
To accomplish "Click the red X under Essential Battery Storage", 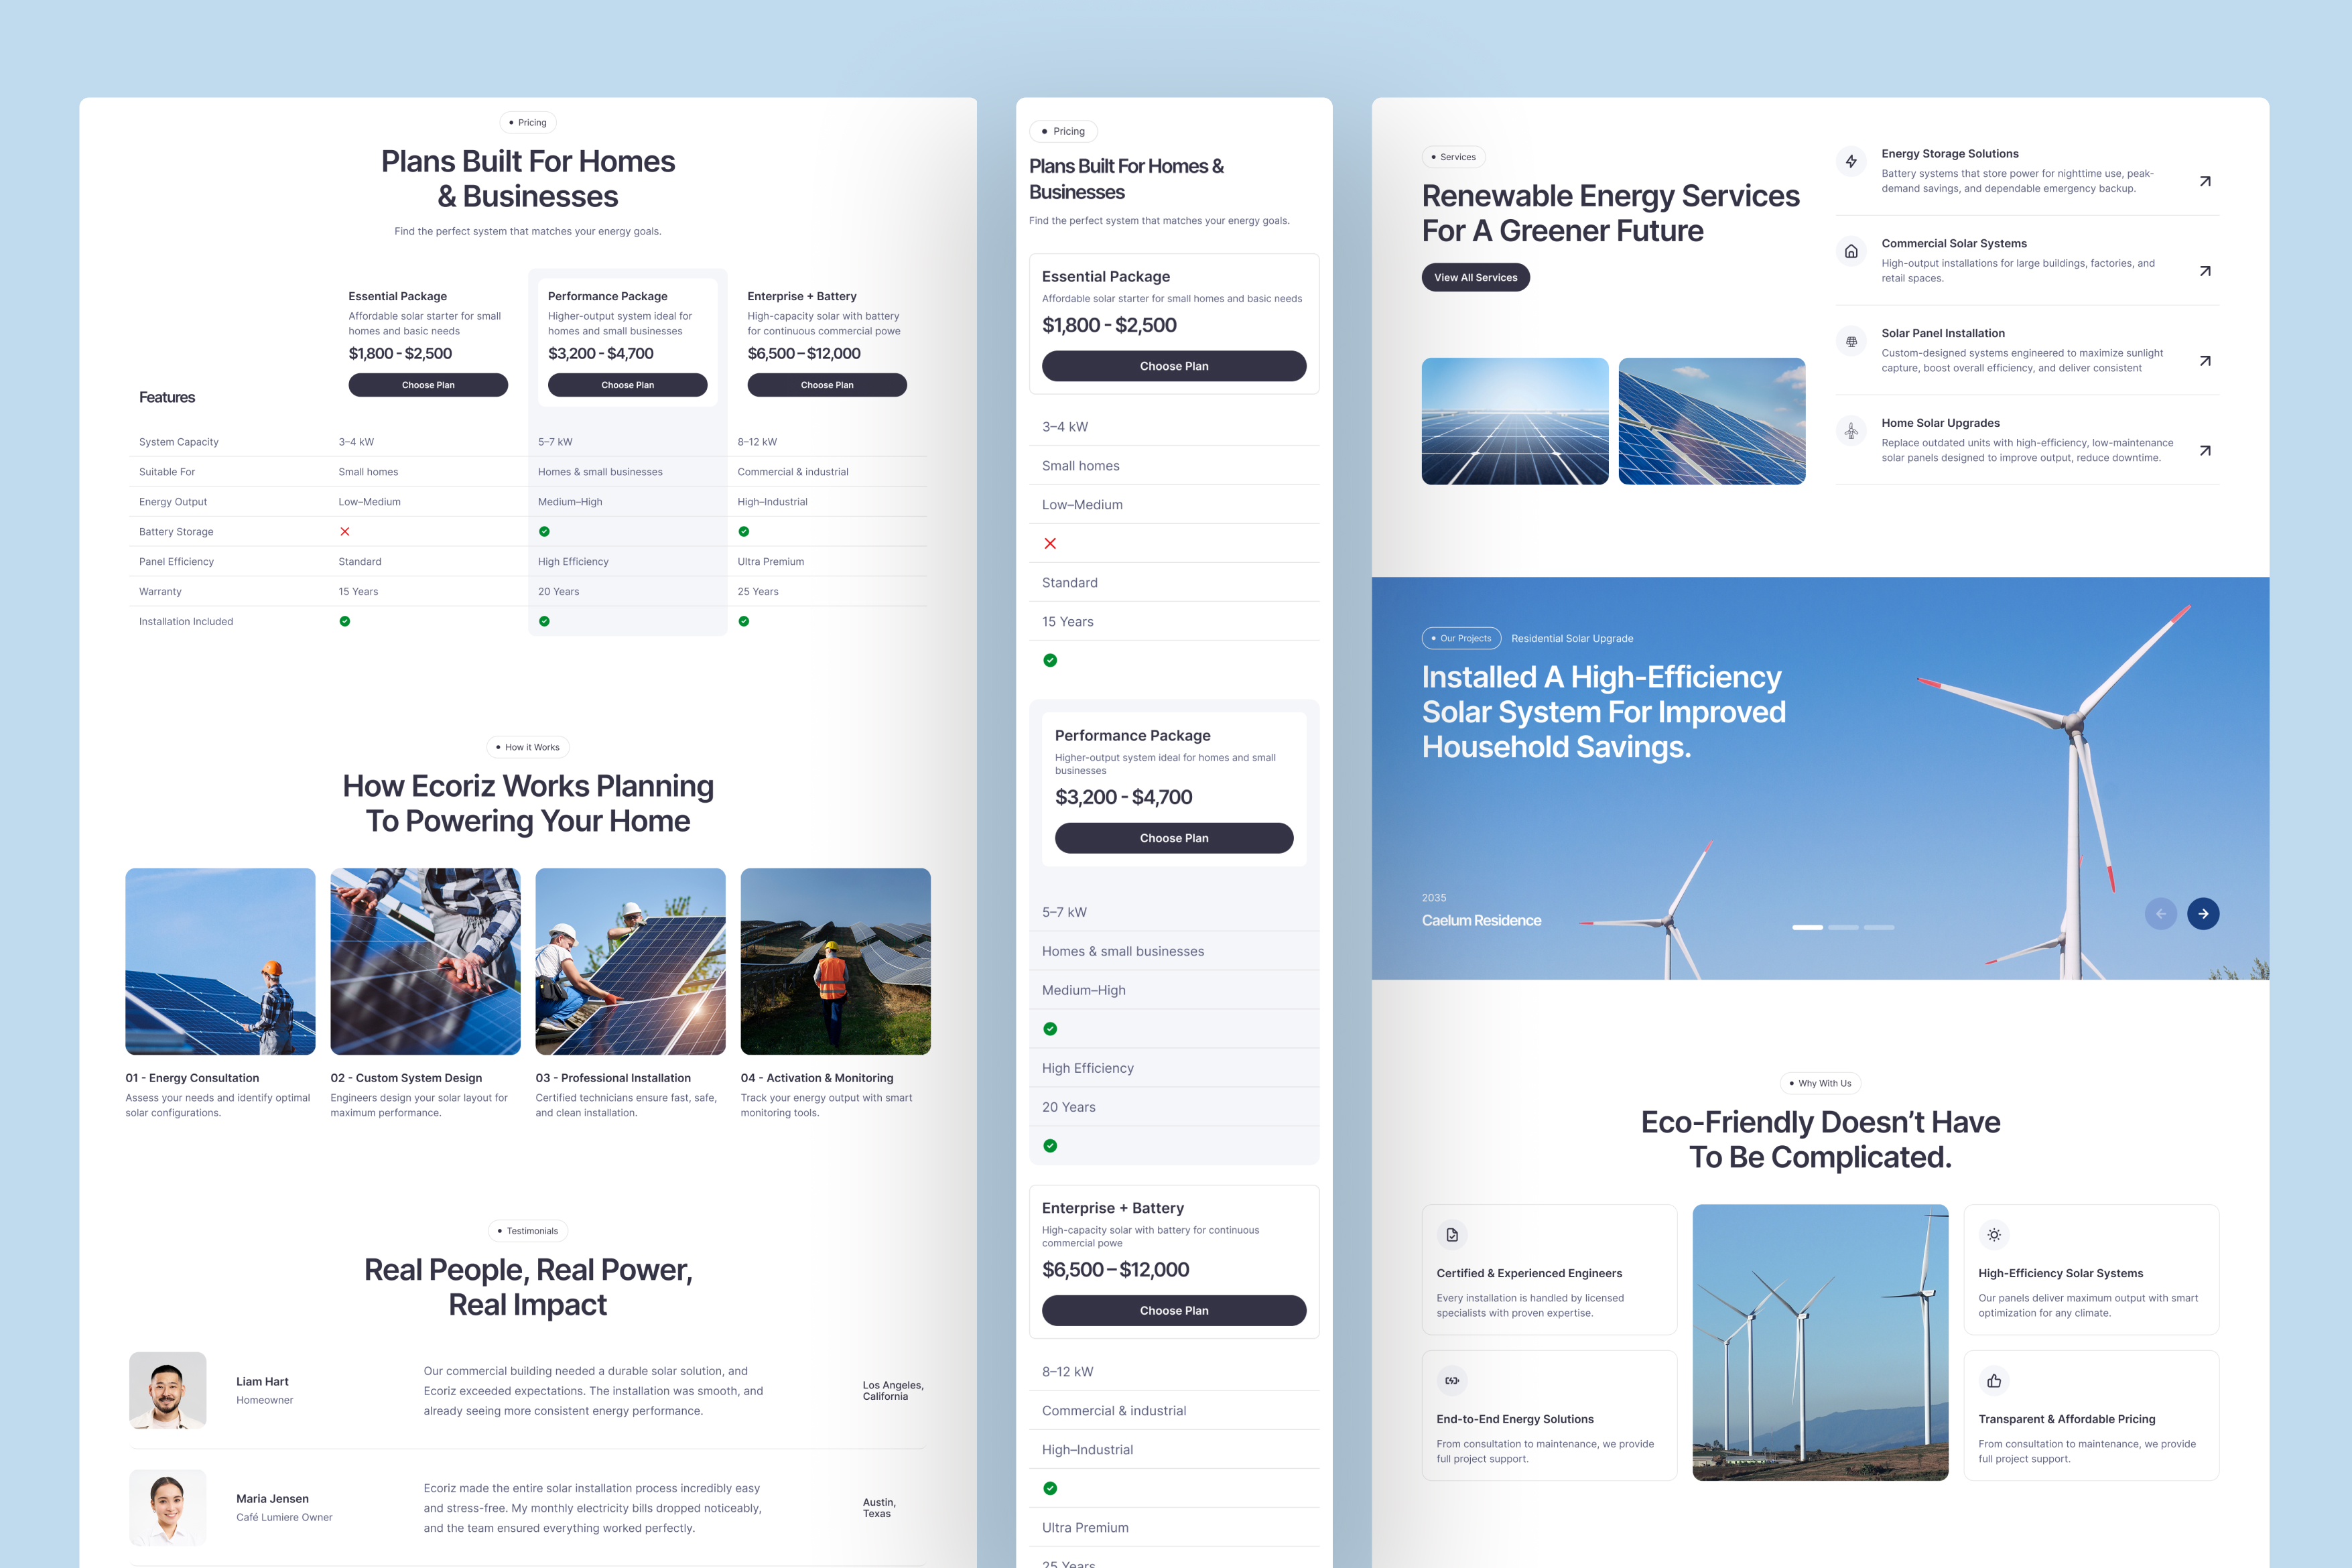I will (x=345, y=532).
